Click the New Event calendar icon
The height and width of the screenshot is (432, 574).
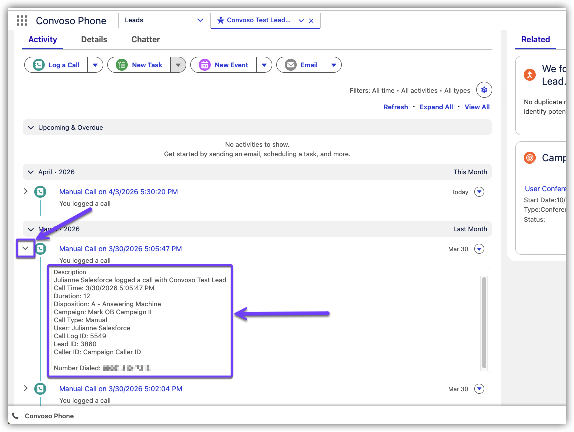(205, 65)
